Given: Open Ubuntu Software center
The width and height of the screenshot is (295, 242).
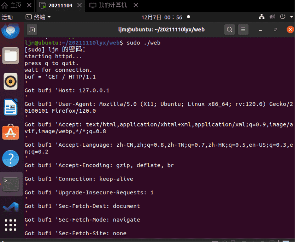Looking at the screenshot, I should [11, 132].
